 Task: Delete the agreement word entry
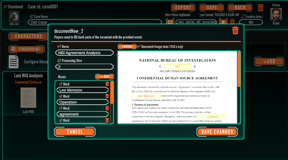tap(107, 108)
